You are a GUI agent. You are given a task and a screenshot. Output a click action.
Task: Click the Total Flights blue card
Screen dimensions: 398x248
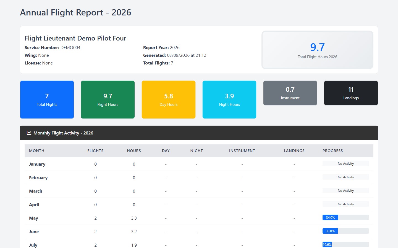(47, 99)
